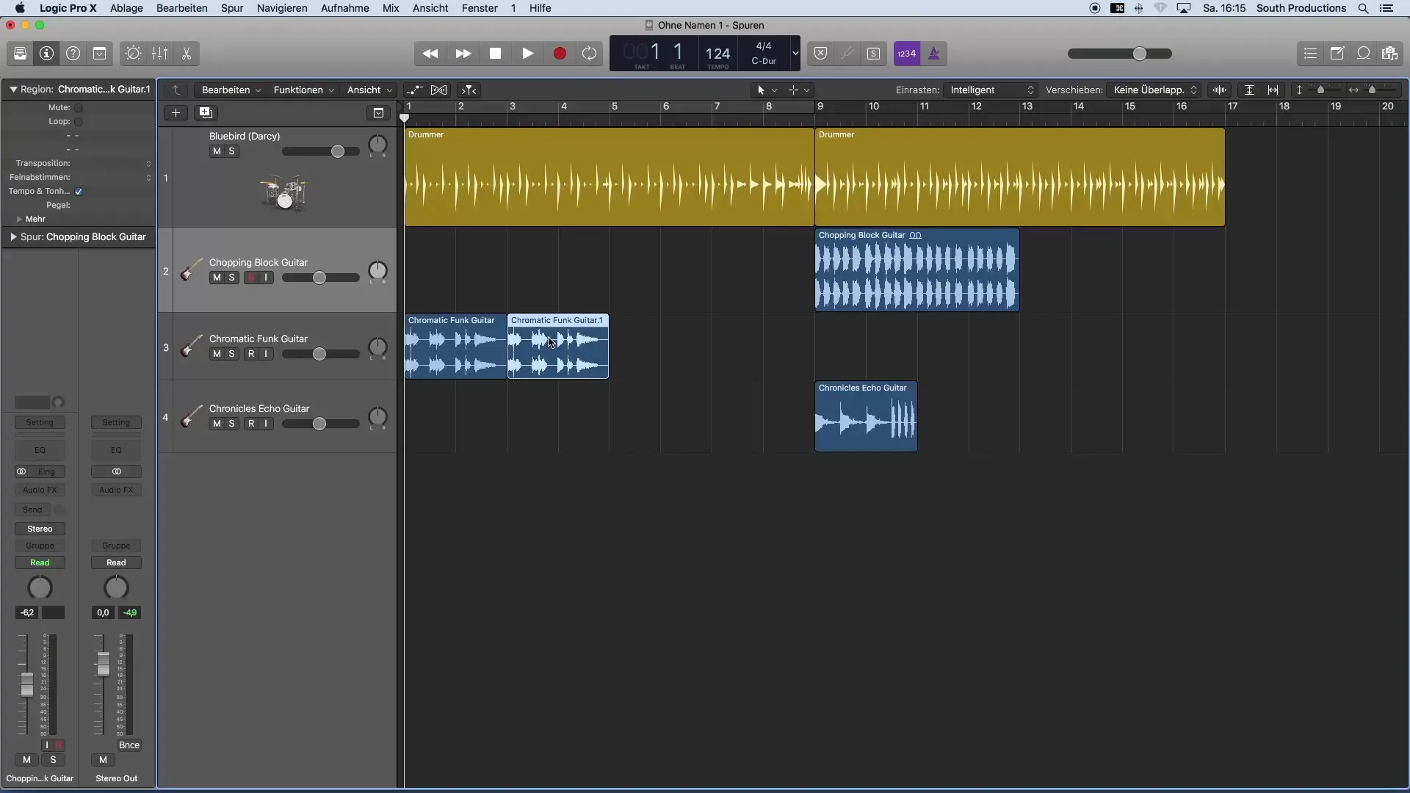Open the Editors scissors icon

point(187,54)
